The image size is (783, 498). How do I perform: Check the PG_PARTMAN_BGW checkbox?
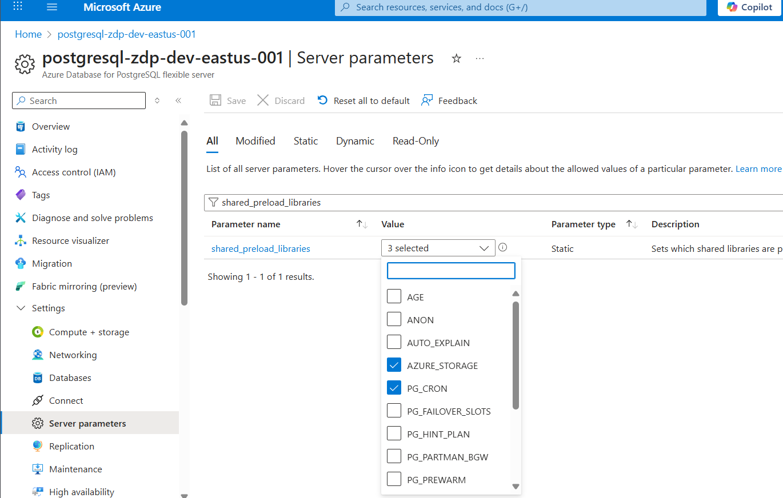(x=394, y=456)
